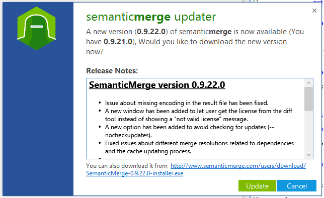Close the updater dialog with the X
Viewport: 324px width, 198px height.
[314, 11]
